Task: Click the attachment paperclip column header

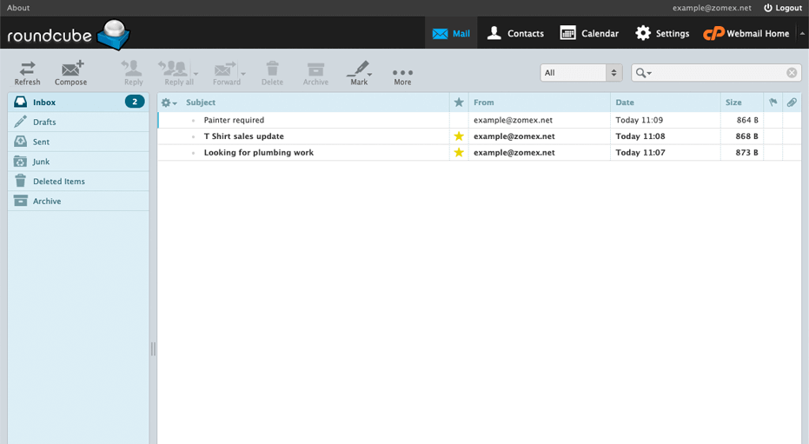Action: pos(792,103)
